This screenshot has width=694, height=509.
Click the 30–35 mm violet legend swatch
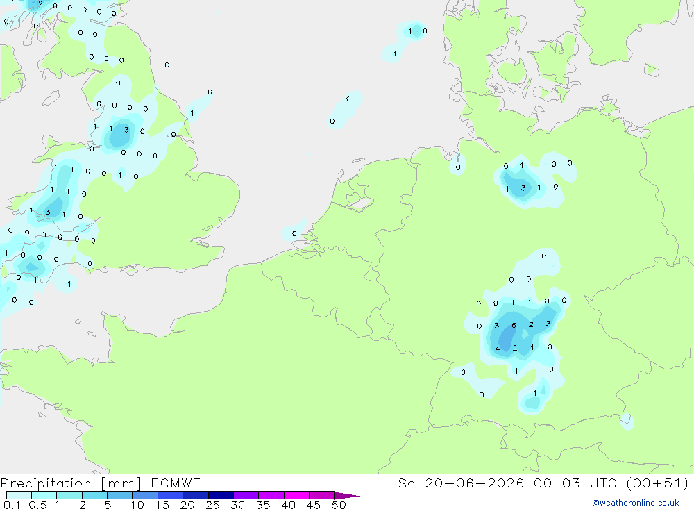(x=246, y=495)
